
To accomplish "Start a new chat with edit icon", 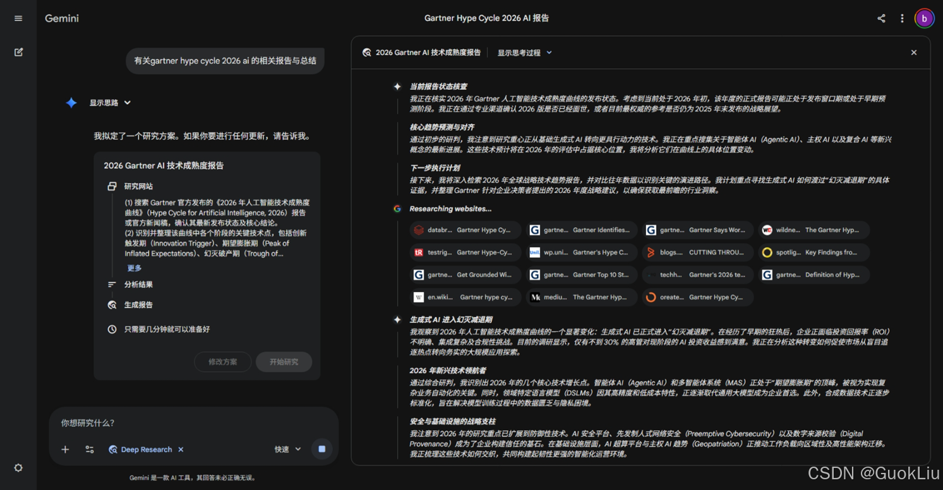I will coord(18,52).
